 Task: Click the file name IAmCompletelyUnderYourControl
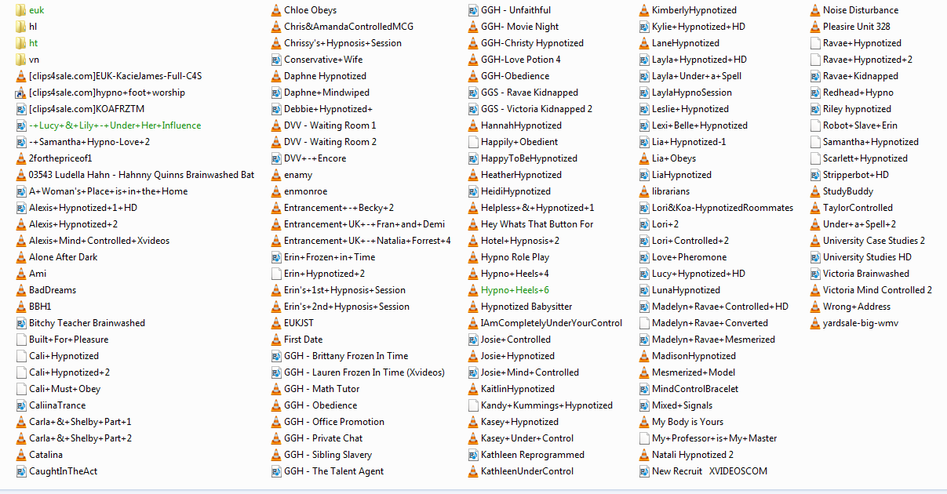(x=552, y=323)
